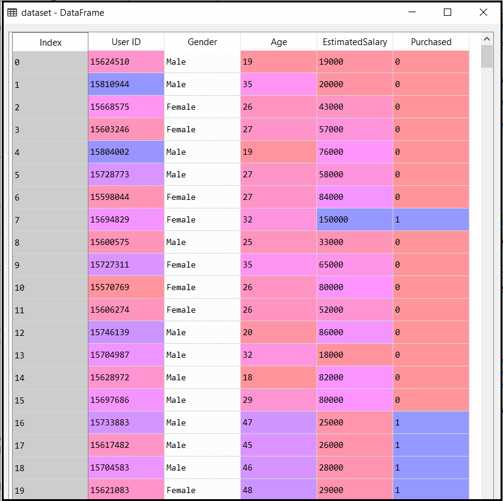
Task: Select Gender cell in row 19
Action: click(202, 489)
